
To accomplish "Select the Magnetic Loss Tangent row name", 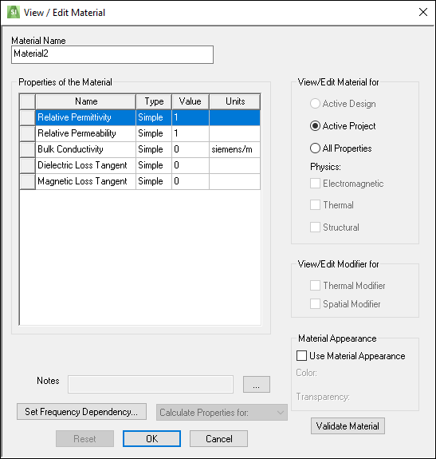I will (85, 181).
